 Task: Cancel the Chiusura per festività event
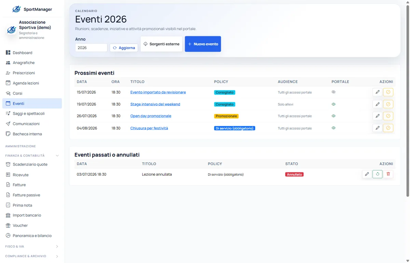point(388,128)
